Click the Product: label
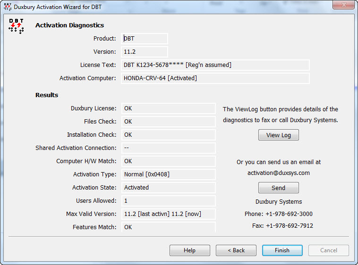The width and height of the screenshot is (358, 265). coord(104,39)
